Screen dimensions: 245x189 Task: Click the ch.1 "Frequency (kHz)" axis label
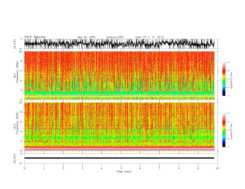click(17, 72)
